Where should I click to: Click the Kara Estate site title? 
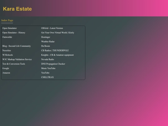coord(17,9)
